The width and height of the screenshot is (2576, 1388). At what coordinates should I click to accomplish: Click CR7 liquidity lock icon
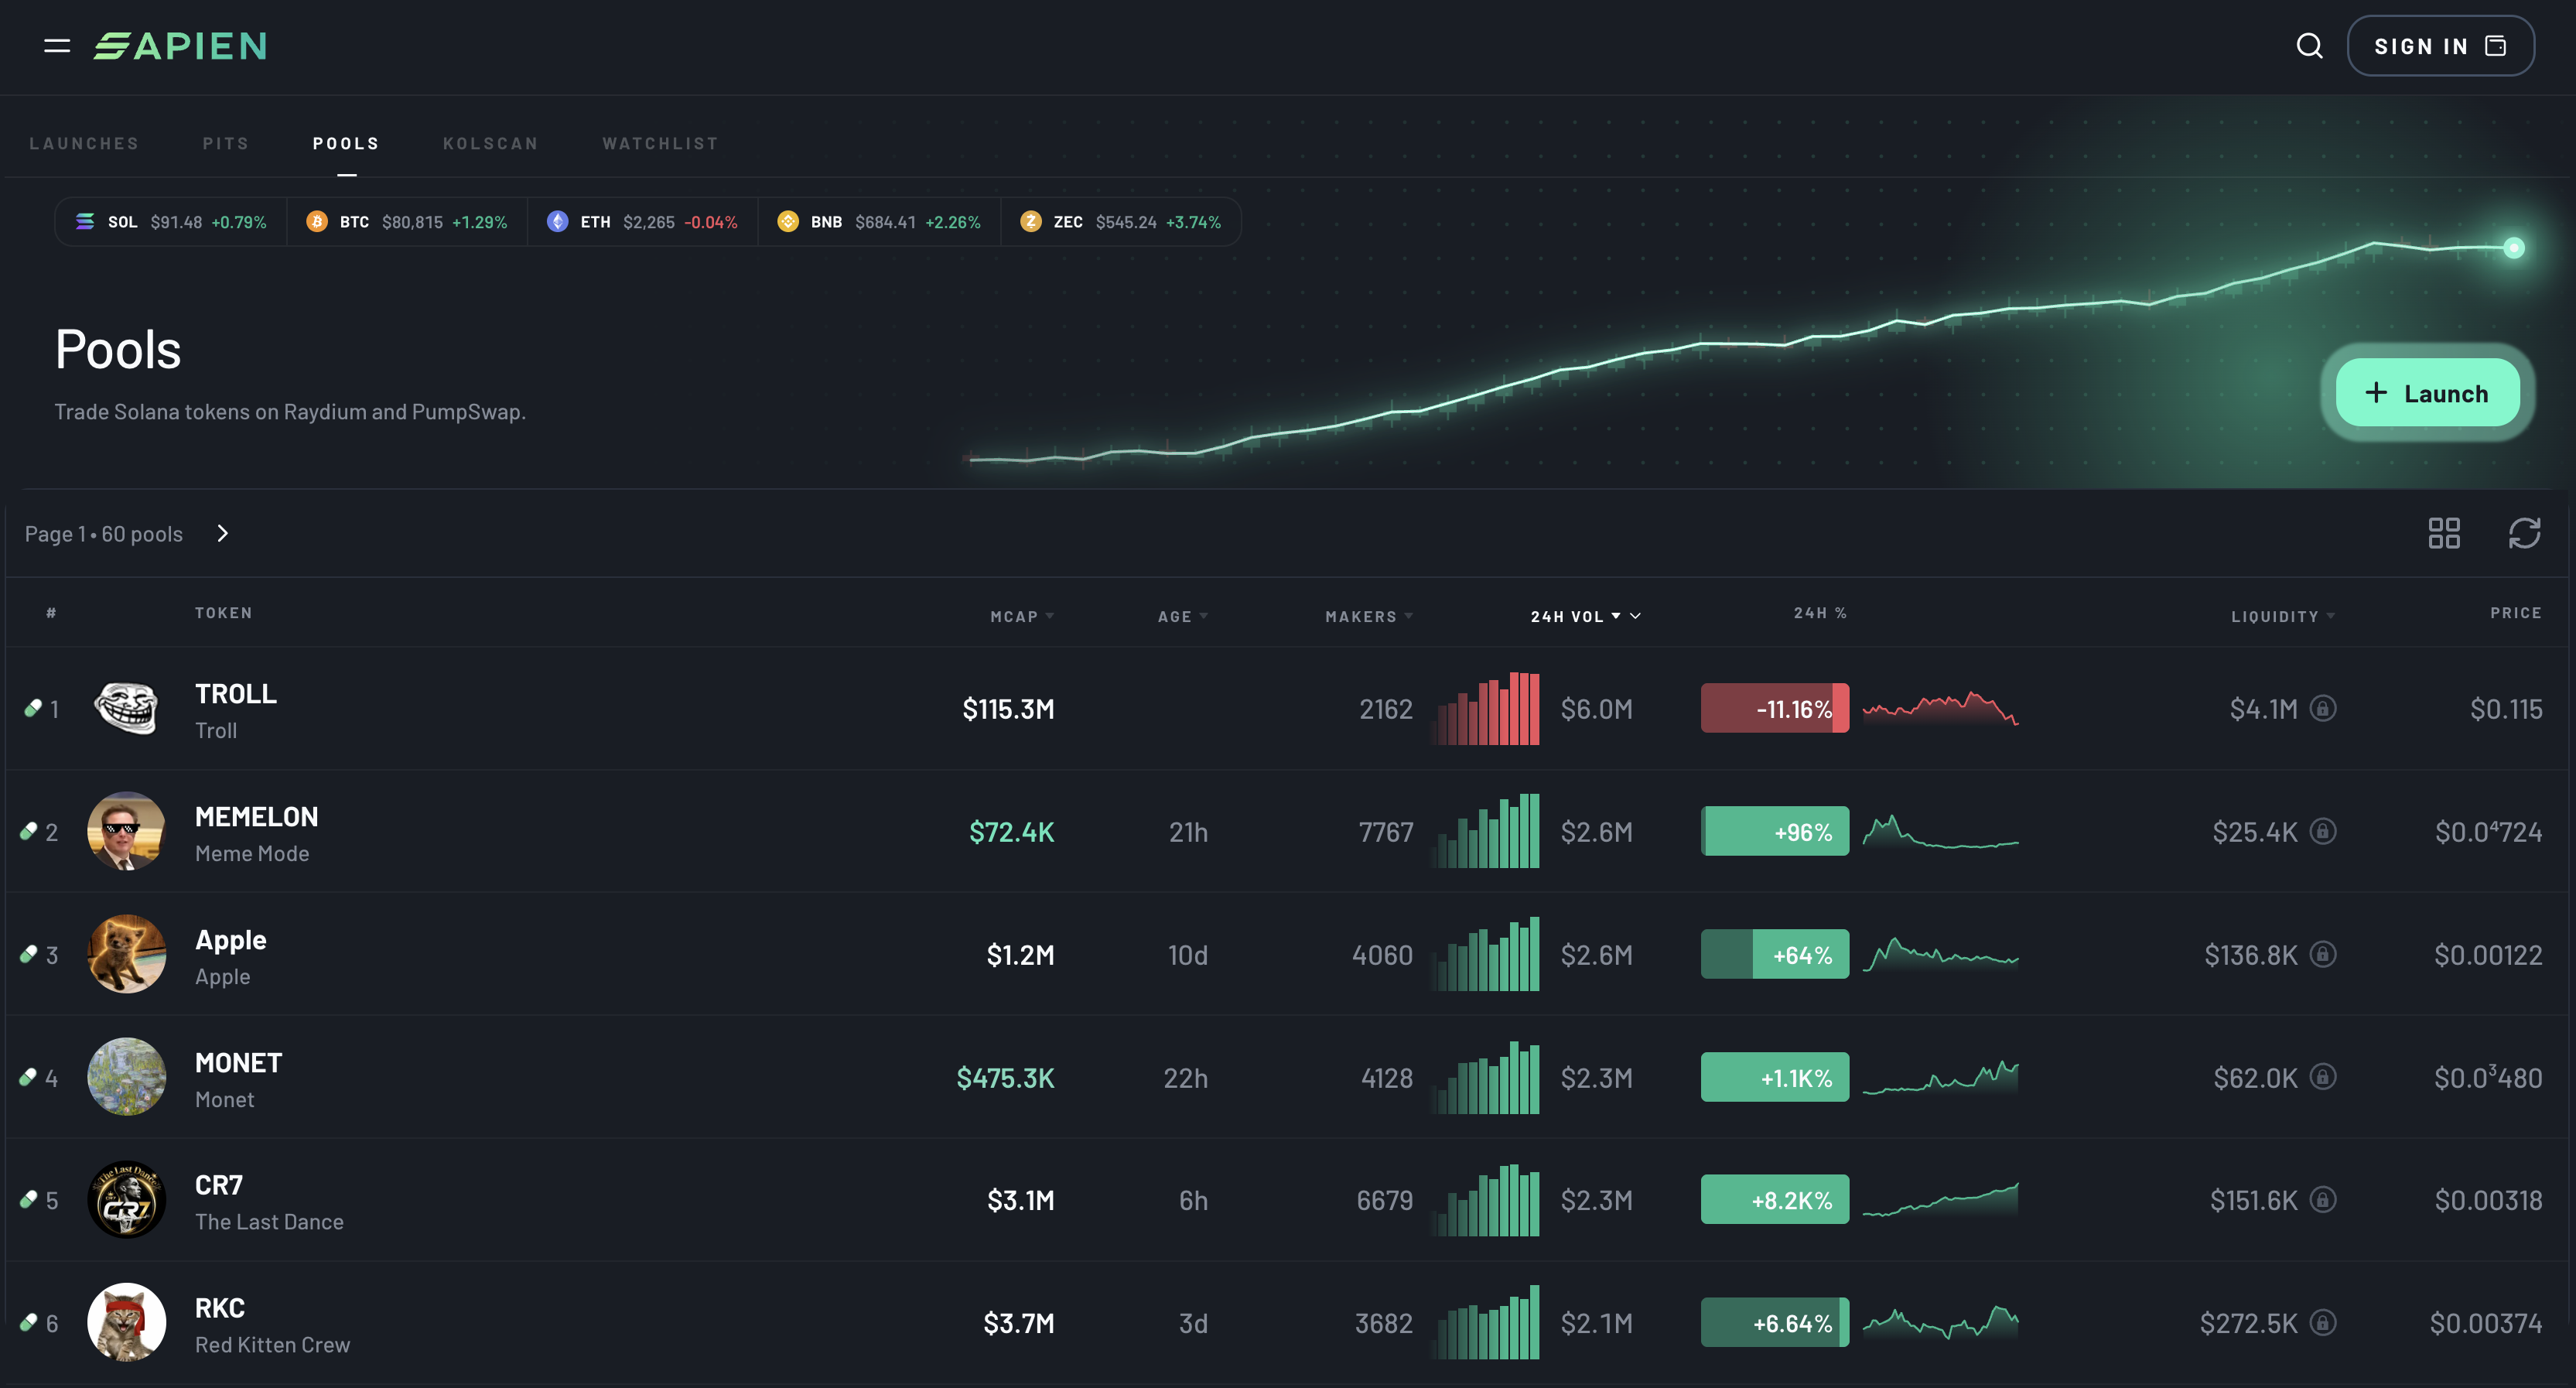pyautogui.click(x=2323, y=1199)
